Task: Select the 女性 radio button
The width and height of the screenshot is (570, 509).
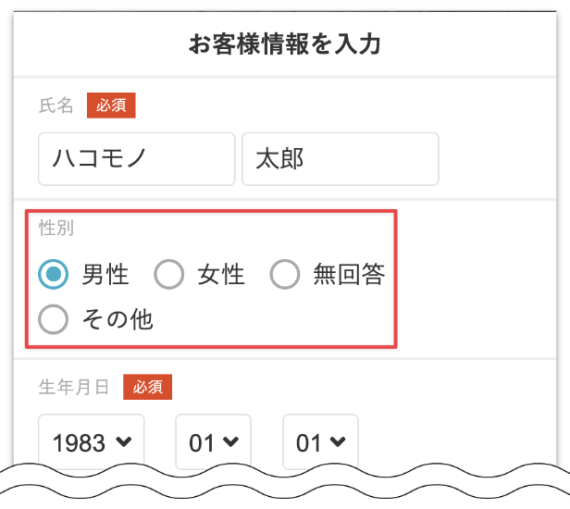Action: pyautogui.click(x=169, y=274)
